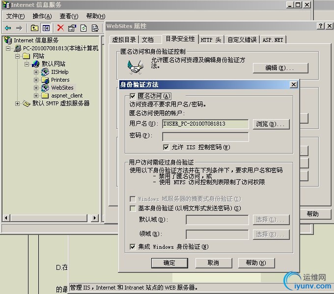Image resolution: width=334 pixels, height=294 pixels.
Task: Toggle 允许 IIS 控制密码(W) checkbox
Action: [166, 147]
